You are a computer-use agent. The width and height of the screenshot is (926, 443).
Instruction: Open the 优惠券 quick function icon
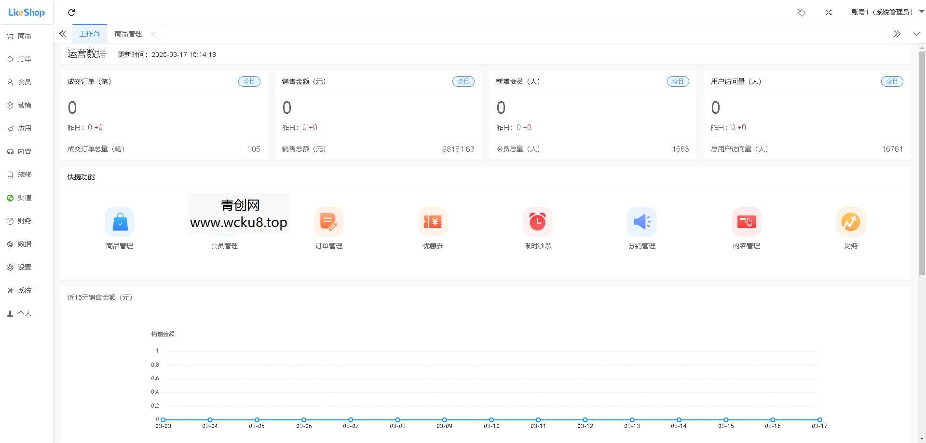coord(433,222)
